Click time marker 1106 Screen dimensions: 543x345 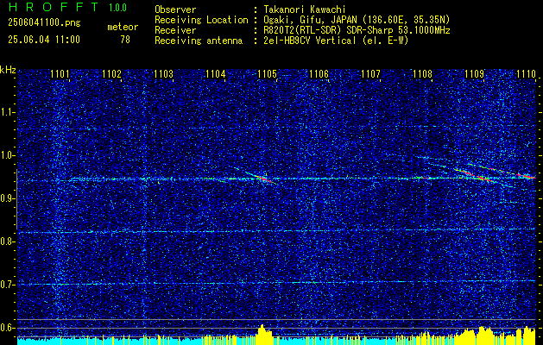click(x=319, y=73)
